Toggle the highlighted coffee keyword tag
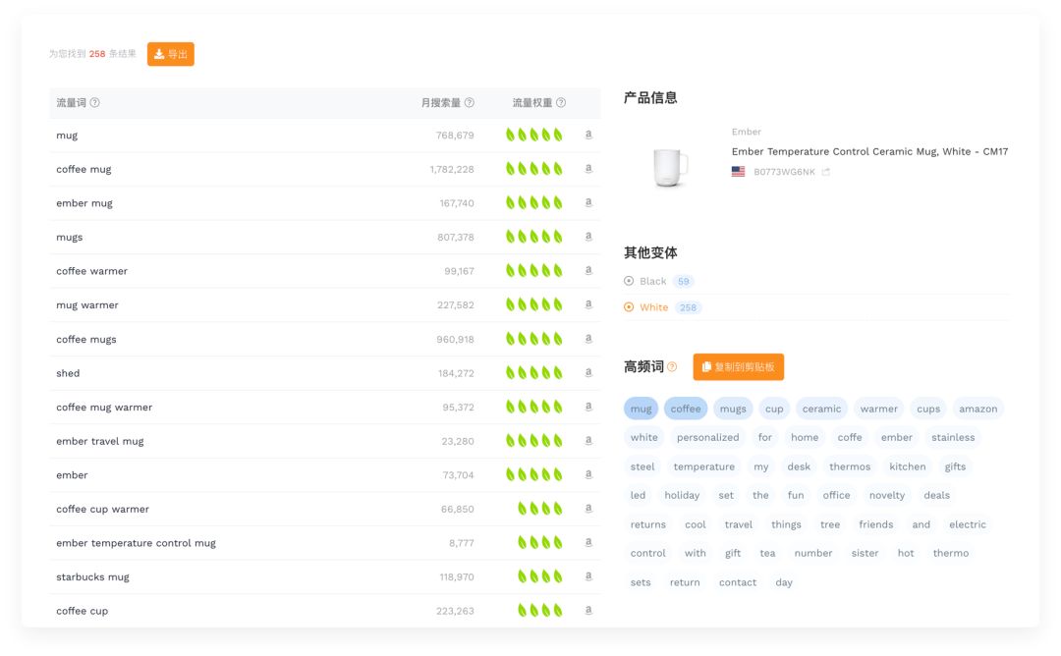Screen dimensions: 1061x656 [x=686, y=409]
